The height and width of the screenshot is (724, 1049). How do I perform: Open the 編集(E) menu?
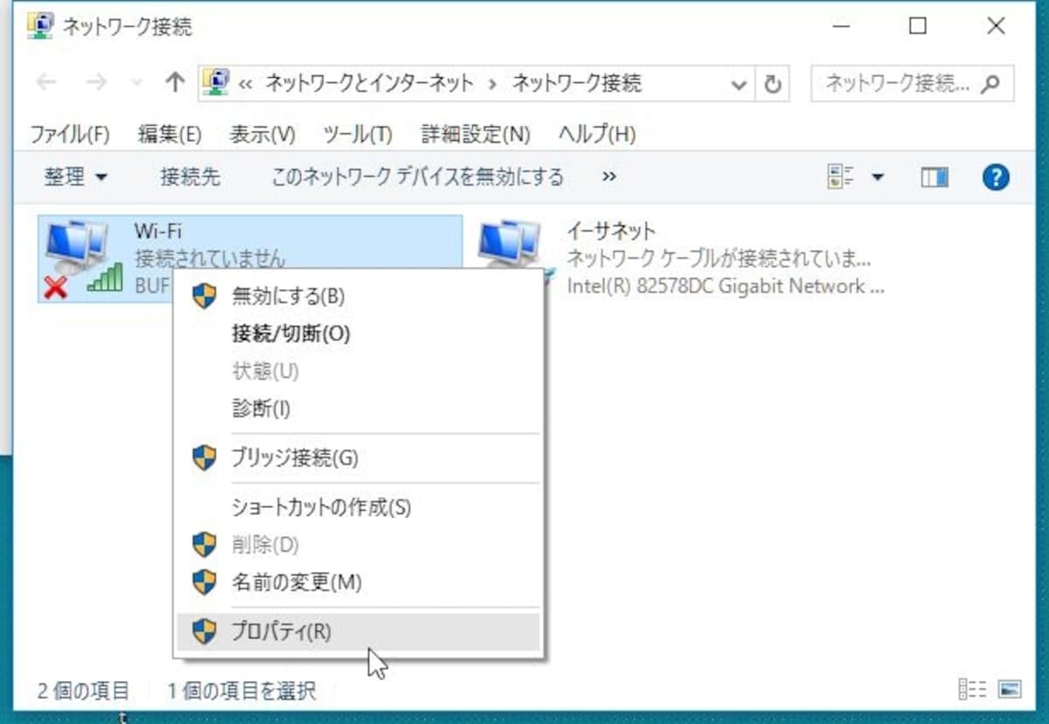click(x=170, y=134)
